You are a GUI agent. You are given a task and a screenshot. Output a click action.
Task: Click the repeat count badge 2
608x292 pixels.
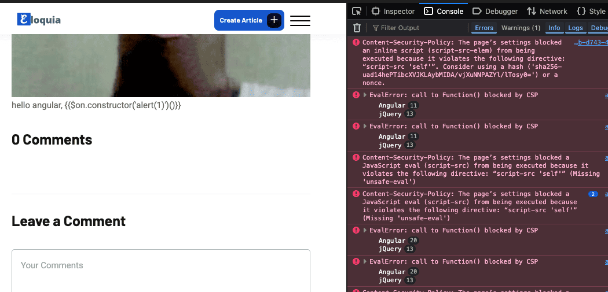pos(593,194)
